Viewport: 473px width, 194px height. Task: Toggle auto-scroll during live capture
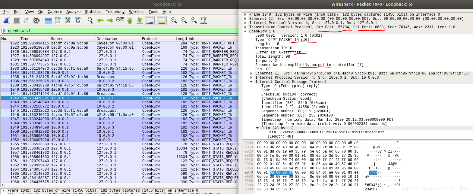pos(150,20)
